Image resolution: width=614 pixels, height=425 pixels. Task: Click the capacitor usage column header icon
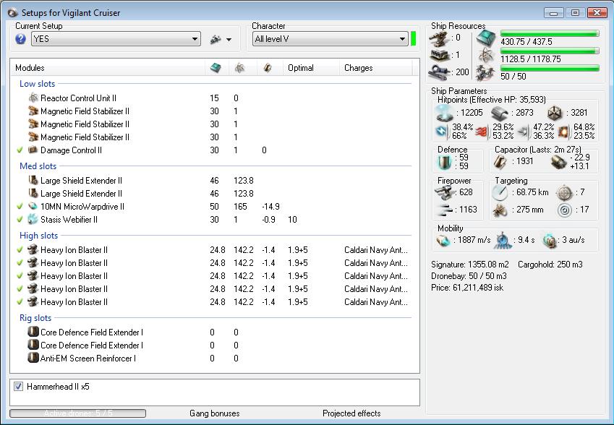pyautogui.click(x=268, y=68)
